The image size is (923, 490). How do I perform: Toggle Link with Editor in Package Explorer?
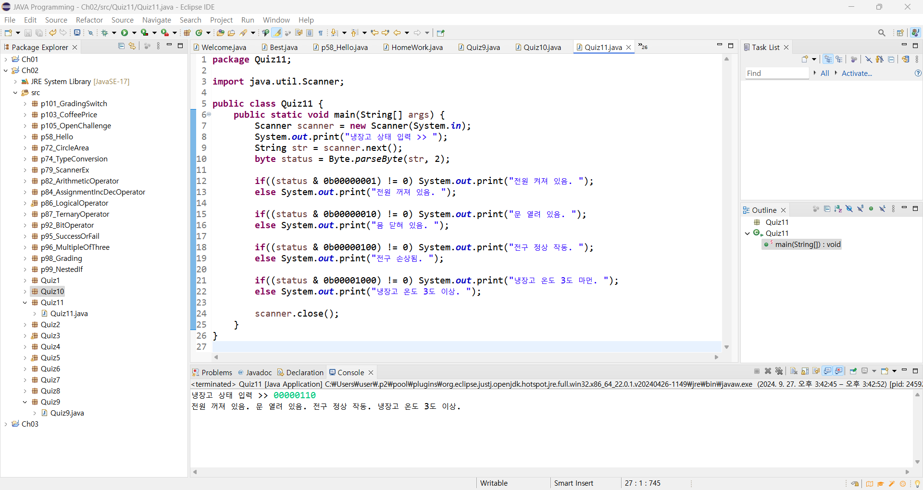coord(132,46)
